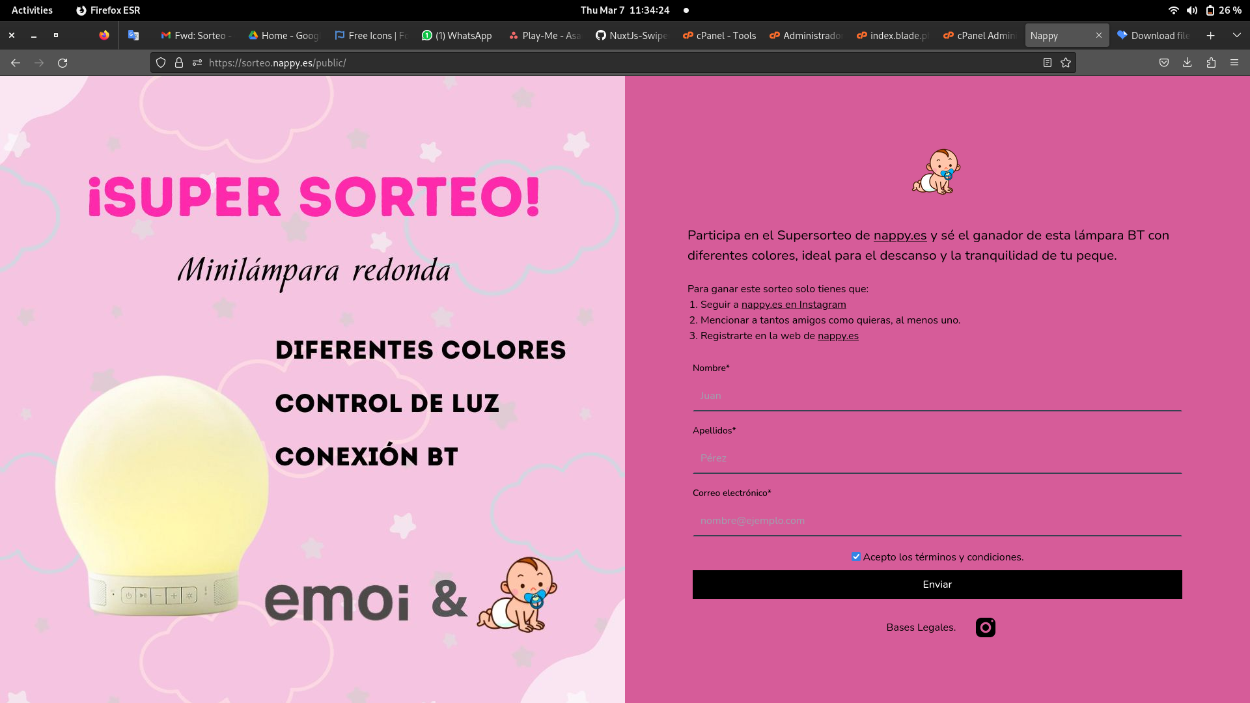Click the padlock site security icon

[x=178, y=62]
